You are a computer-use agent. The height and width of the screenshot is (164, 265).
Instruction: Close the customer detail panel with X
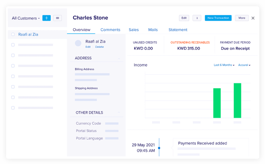point(253,18)
